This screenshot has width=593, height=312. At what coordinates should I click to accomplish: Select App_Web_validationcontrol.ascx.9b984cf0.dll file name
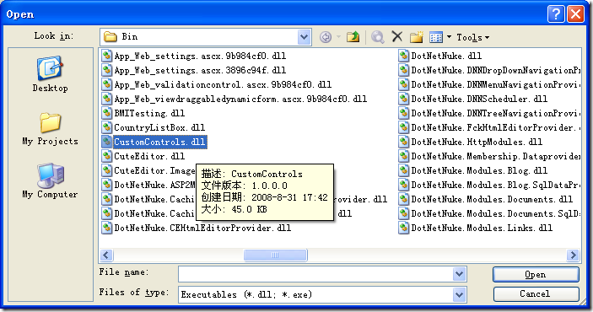point(223,84)
